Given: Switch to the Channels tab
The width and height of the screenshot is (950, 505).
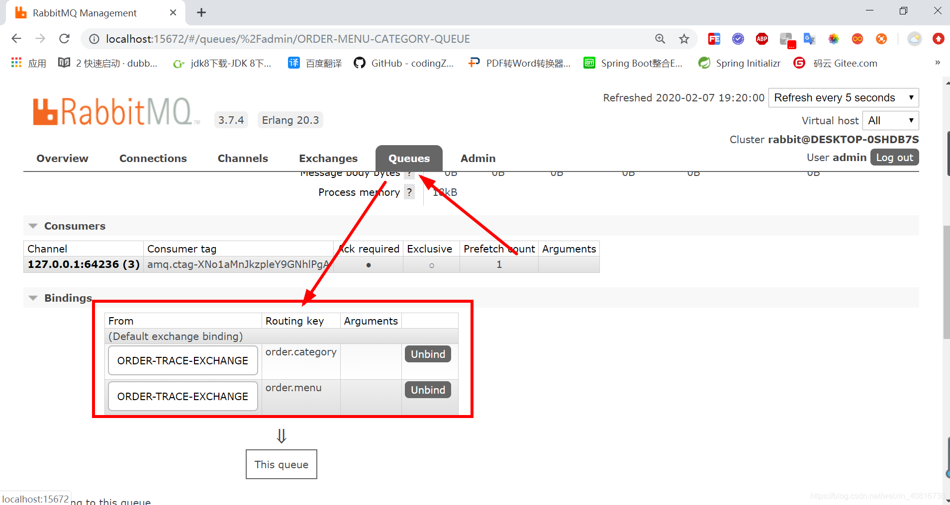Looking at the screenshot, I should point(243,158).
